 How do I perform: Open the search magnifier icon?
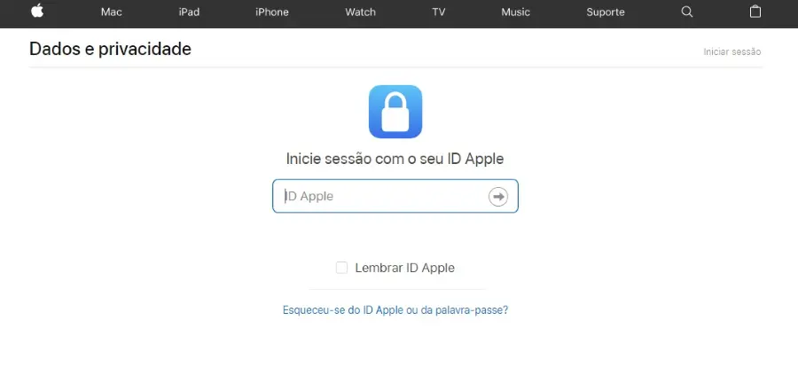pos(687,12)
